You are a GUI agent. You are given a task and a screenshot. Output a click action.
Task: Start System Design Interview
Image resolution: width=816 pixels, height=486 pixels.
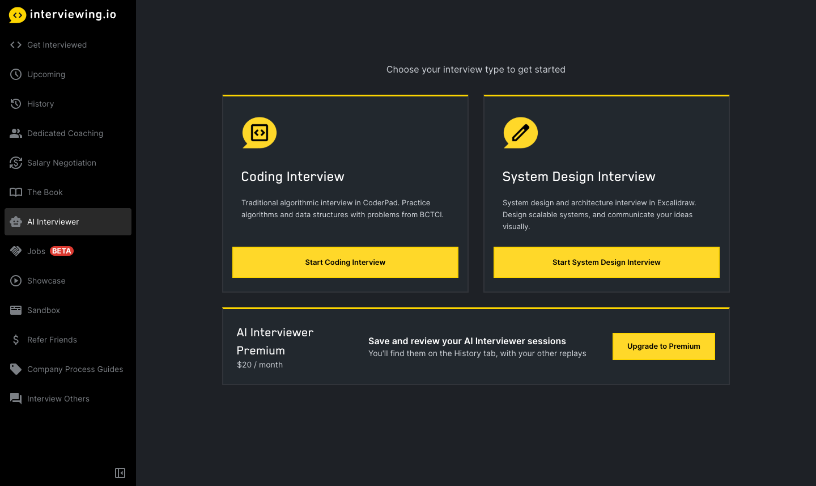tap(606, 262)
